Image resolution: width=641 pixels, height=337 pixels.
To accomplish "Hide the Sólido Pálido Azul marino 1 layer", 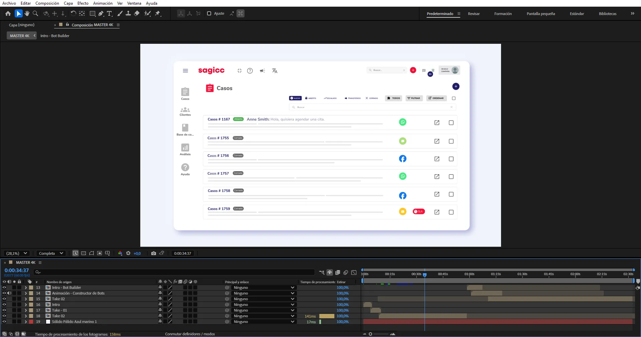I will pos(4,322).
